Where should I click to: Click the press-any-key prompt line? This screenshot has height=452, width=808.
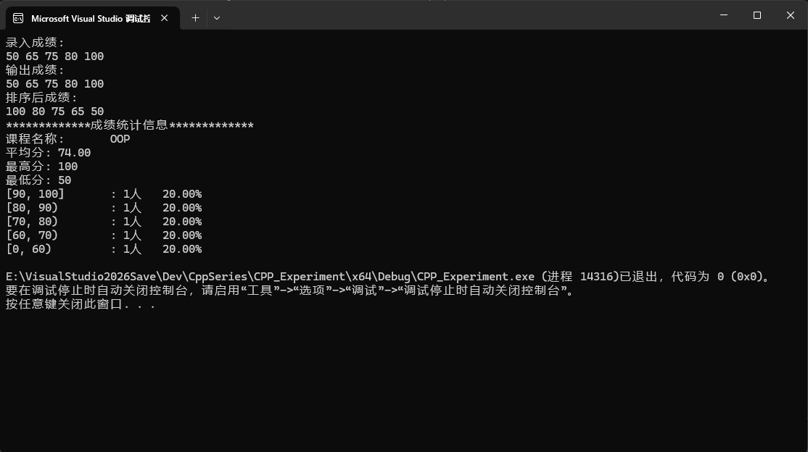tap(81, 304)
